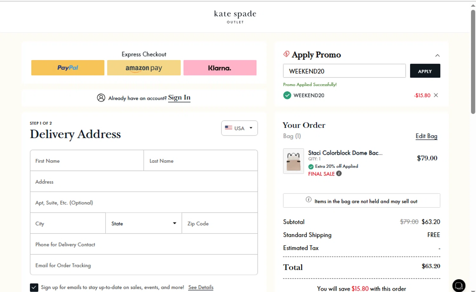
Task: Click the struck-through $79.00 subtotal
Action: tap(409, 222)
